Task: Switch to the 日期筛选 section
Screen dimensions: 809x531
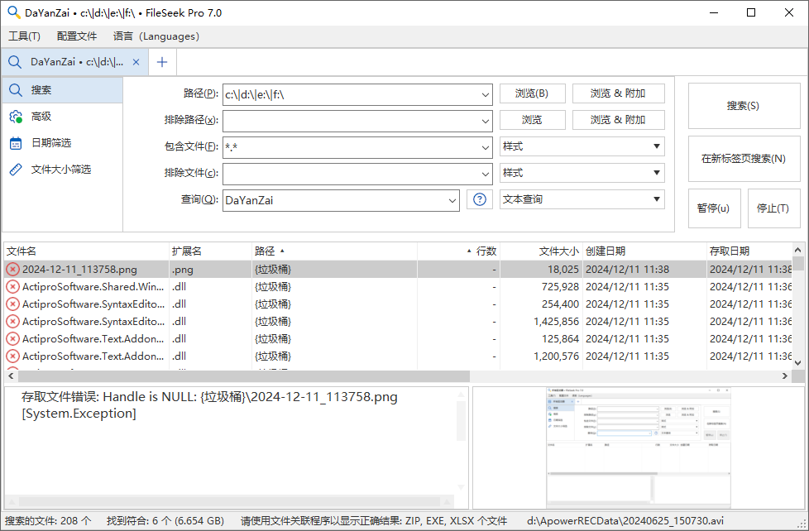Action: pos(62,143)
